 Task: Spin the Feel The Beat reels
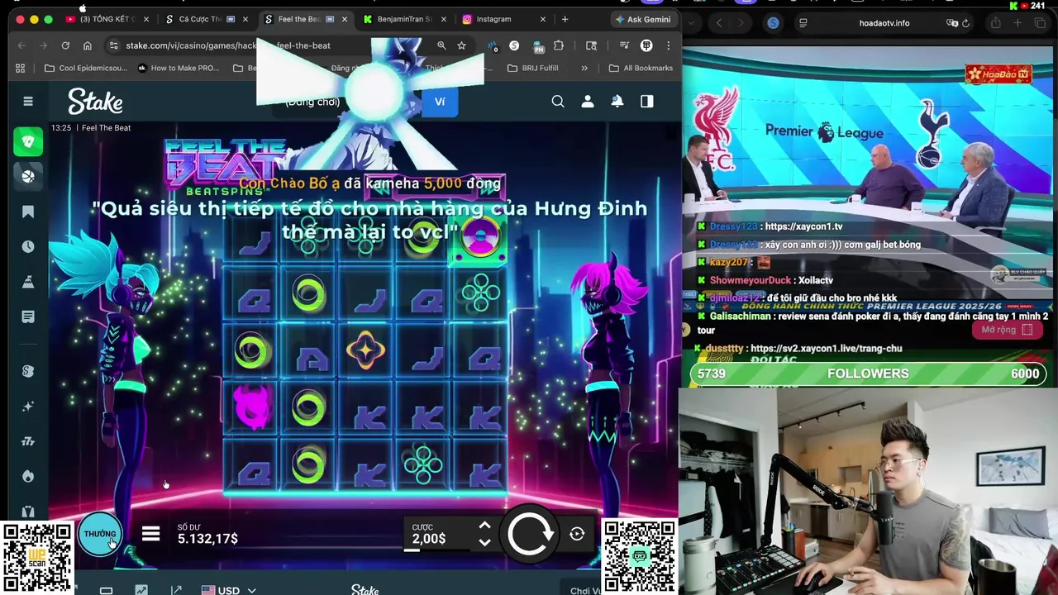coord(530,535)
